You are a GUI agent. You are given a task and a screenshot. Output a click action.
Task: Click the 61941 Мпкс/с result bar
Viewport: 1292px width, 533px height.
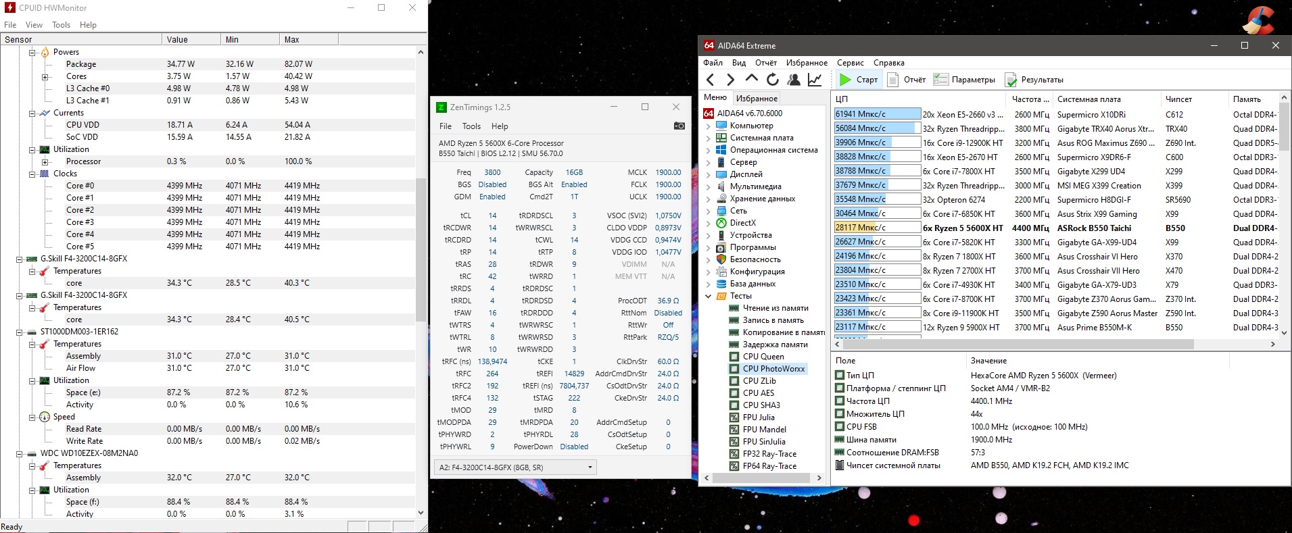click(877, 114)
